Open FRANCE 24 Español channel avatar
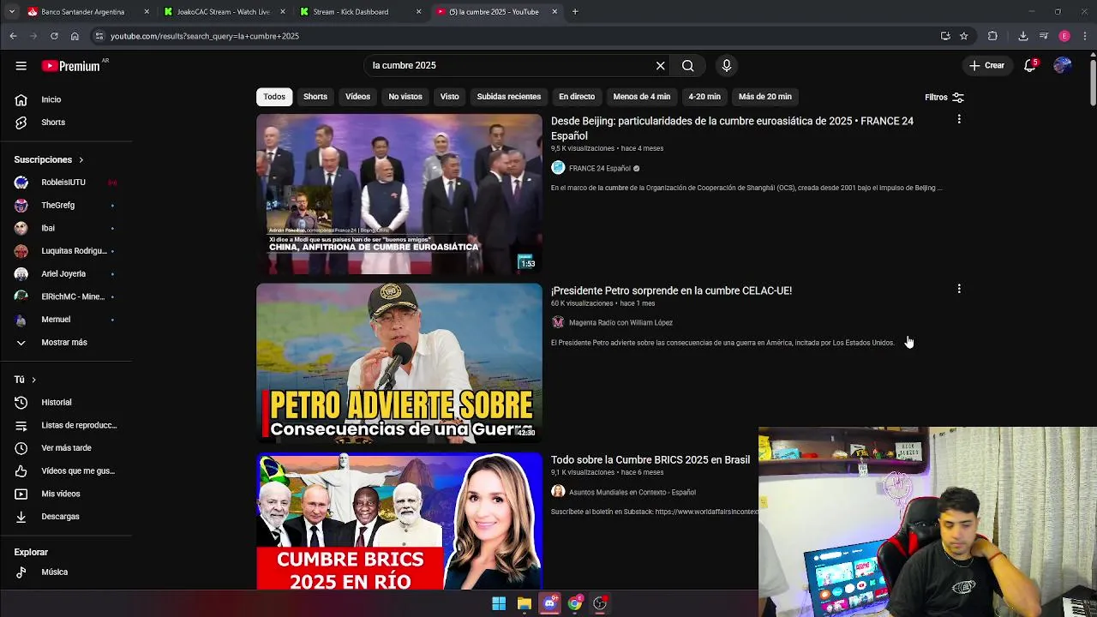Screen dimensions: 1097x617 (558, 168)
